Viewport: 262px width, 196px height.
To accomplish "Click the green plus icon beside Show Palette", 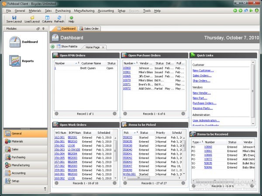I will pyautogui.click(x=53, y=46).
